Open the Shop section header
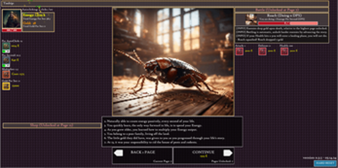Image resolution: width=338 pixels, height=168 pixels. pyautogui.click(x=52, y=125)
